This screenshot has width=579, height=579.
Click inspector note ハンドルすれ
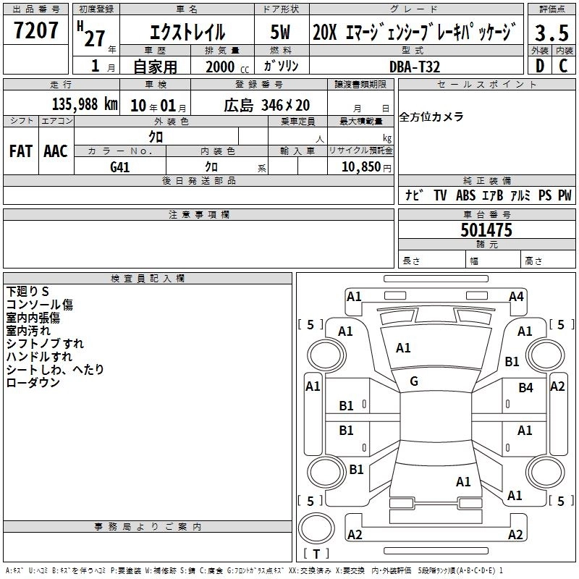pos(39,356)
